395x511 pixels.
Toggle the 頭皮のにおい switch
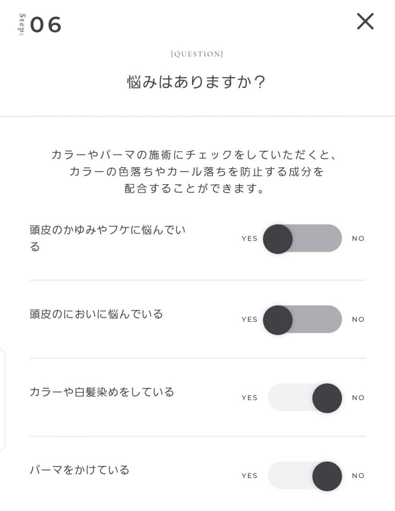[303, 319]
